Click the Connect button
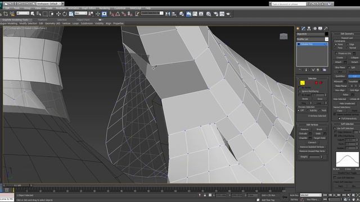Image resolution: width=360 pixels, height=202 pixels. pyautogui.click(x=312, y=142)
